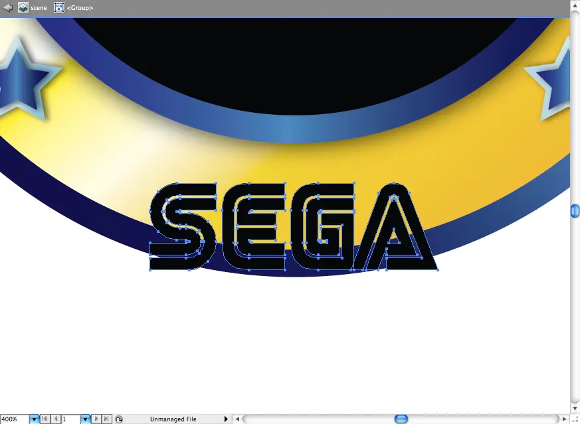The height and width of the screenshot is (424, 580).
Task: Go to the first artboard
Action: pyautogui.click(x=45, y=419)
